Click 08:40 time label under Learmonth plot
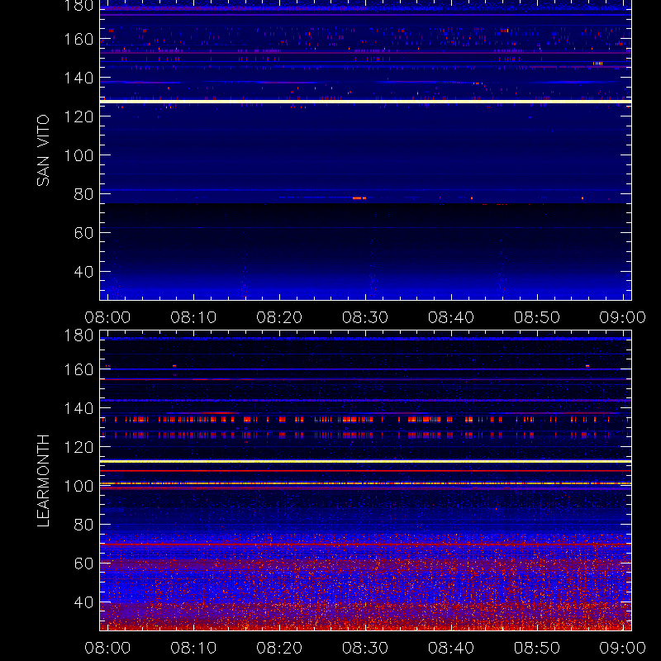The width and height of the screenshot is (661, 661). [x=451, y=648]
